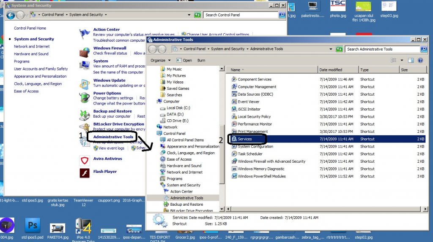Click the Search Administrative Tools field
This screenshot has width=433, height=242.
tap(382, 49)
